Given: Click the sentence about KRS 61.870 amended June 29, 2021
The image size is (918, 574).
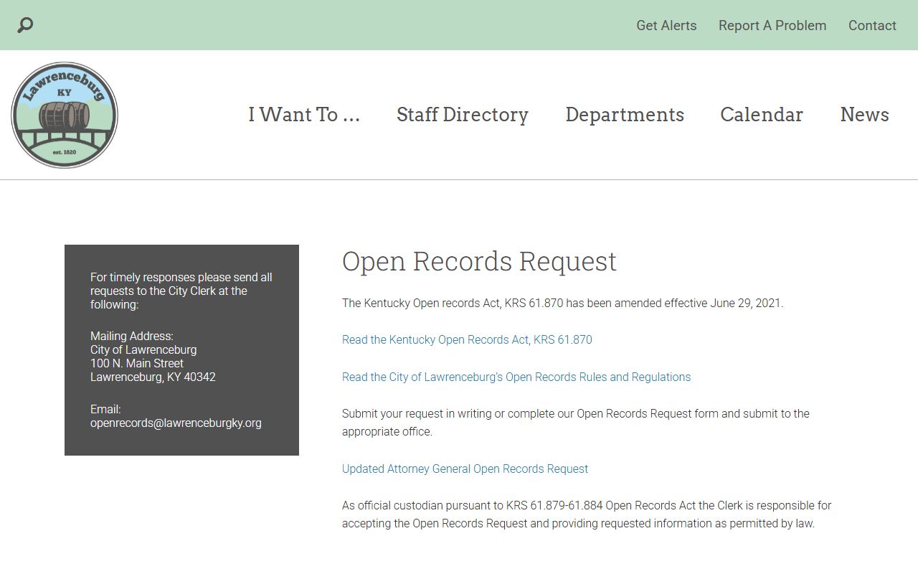Looking at the screenshot, I should 563,303.
